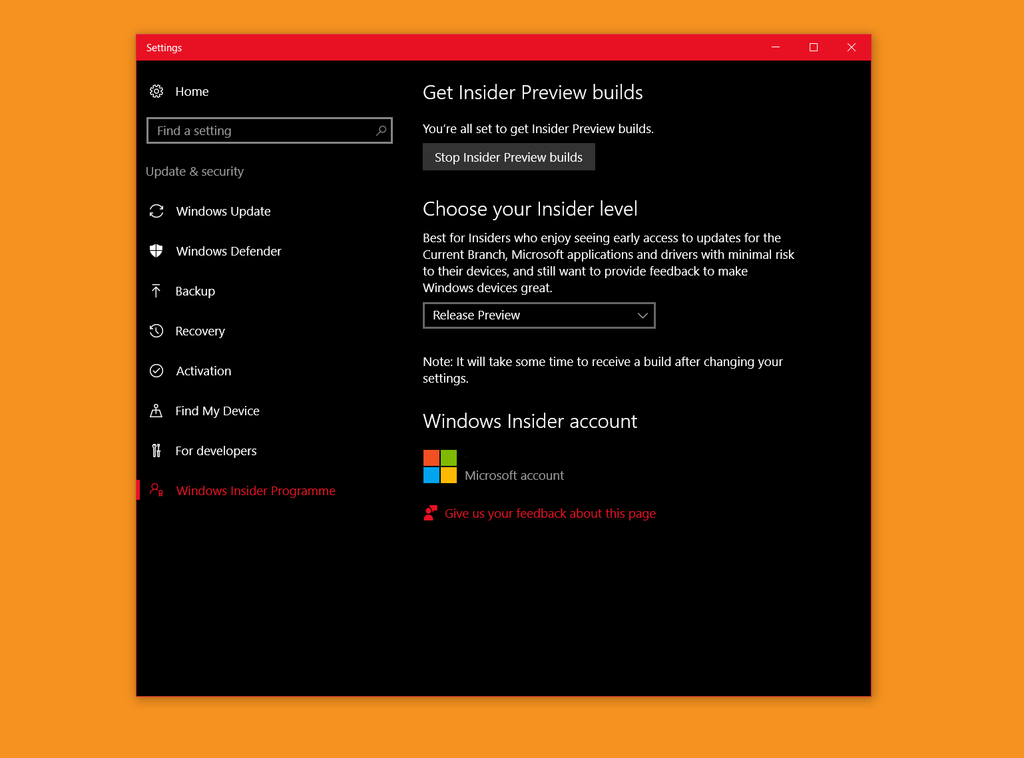Click the Find My Device person icon
The height and width of the screenshot is (758, 1024).
[x=156, y=411]
